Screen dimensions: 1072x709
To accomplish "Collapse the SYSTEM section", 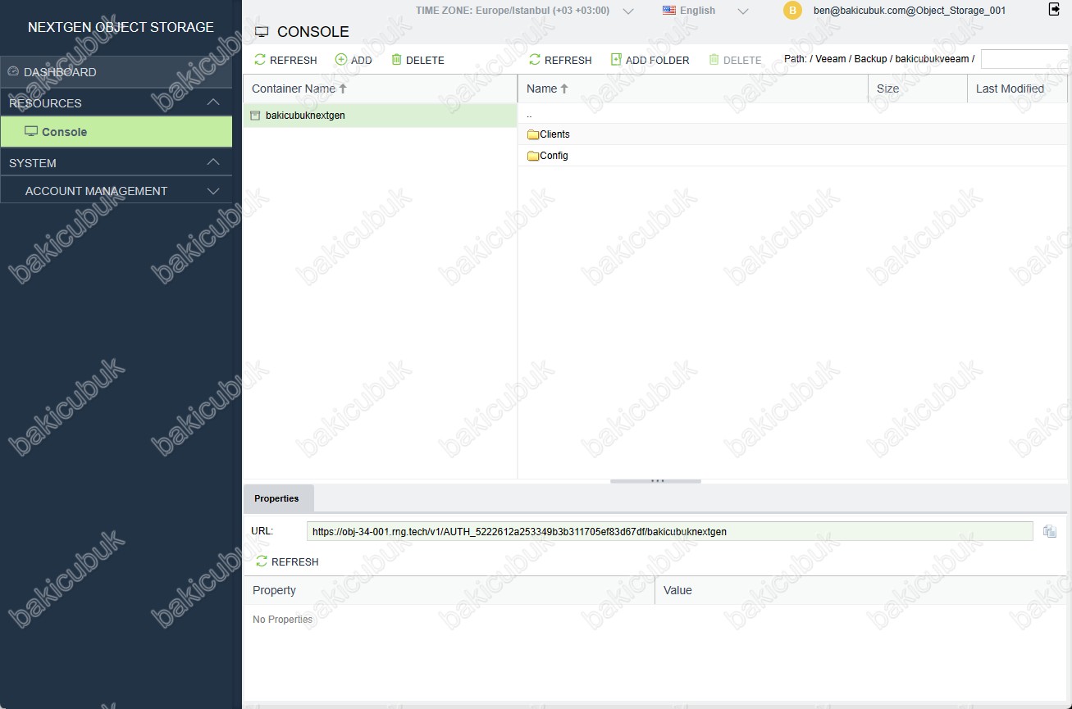I will [x=213, y=162].
